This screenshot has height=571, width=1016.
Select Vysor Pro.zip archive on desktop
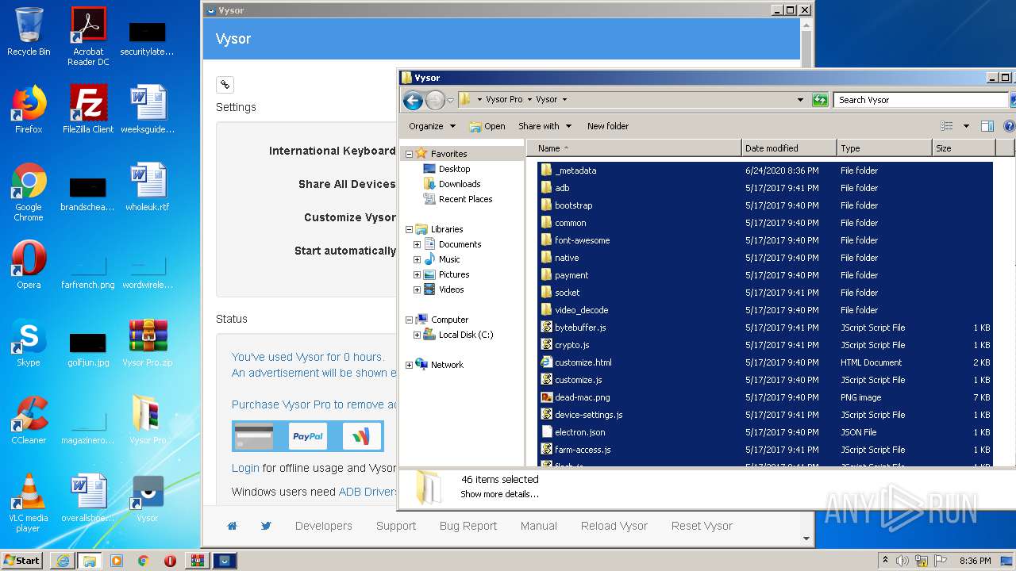tap(148, 343)
